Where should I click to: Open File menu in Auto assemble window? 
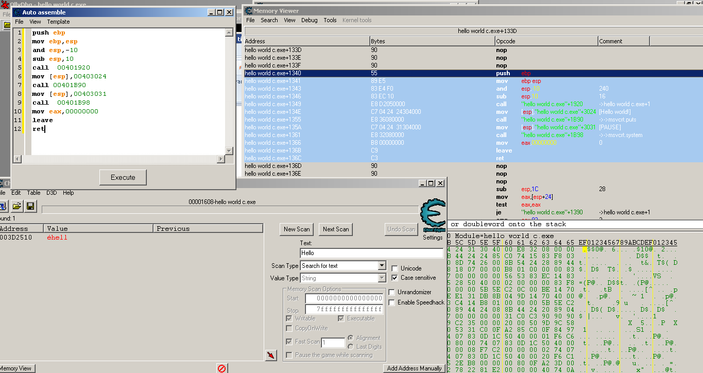click(19, 22)
